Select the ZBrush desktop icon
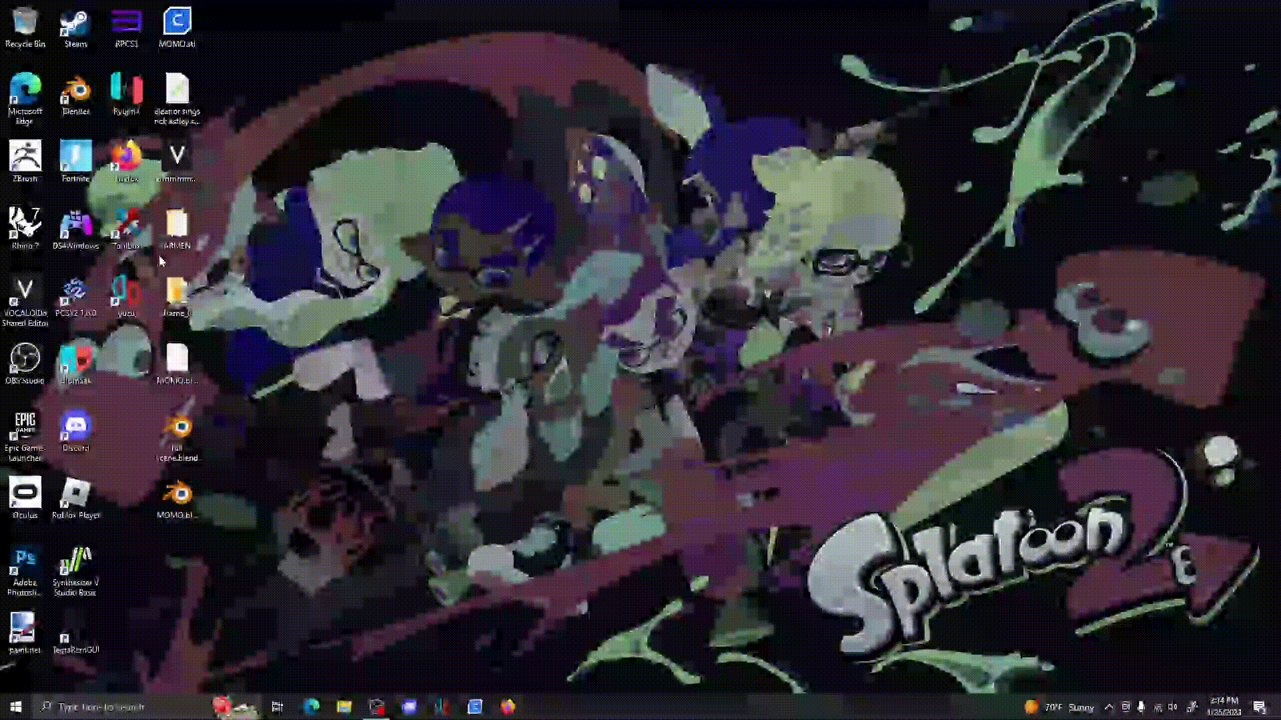Image resolution: width=1281 pixels, height=720 pixels. pyautogui.click(x=25, y=162)
